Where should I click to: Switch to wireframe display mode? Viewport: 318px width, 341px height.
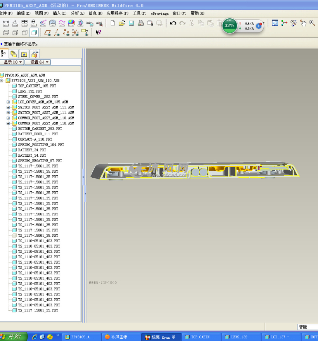point(6,33)
